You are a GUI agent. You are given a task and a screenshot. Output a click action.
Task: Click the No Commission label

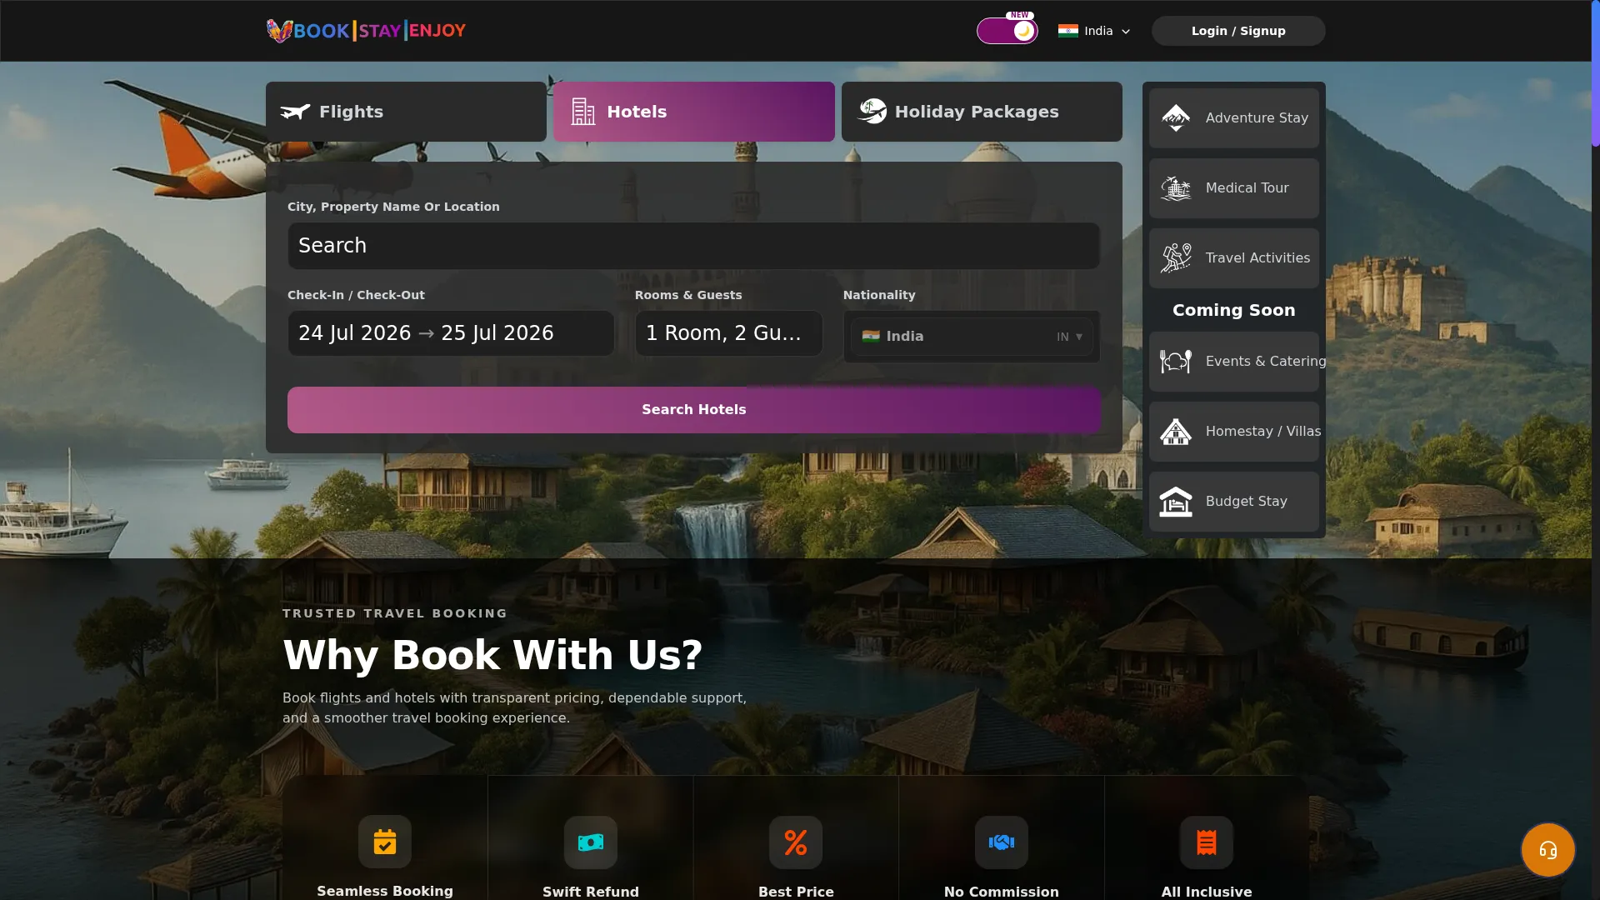[1002, 892]
